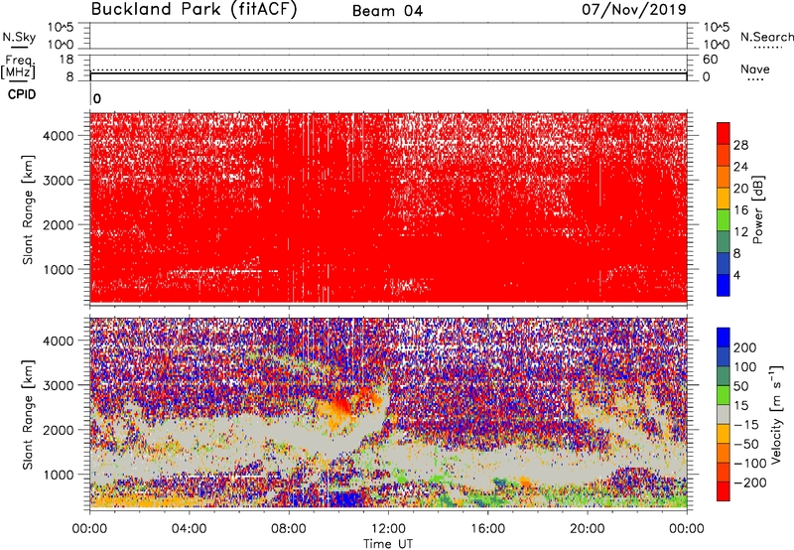Click the '18' tick on the frequency axis
The height and width of the screenshot is (550, 794).
tap(66, 60)
